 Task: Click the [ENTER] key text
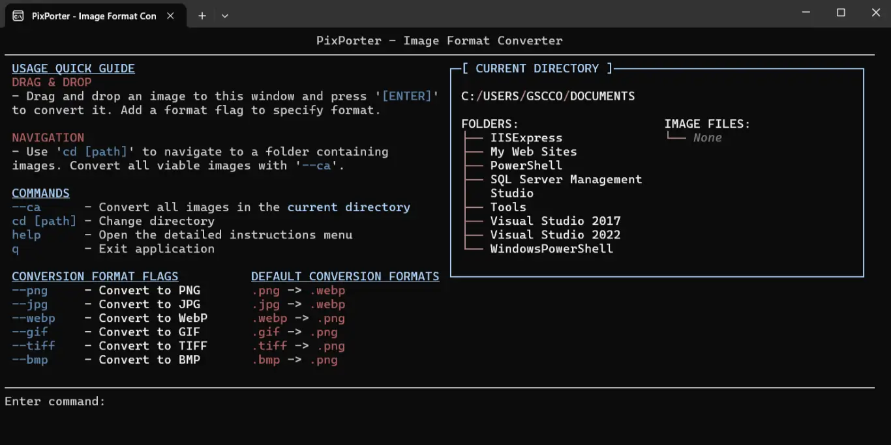(407, 96)
